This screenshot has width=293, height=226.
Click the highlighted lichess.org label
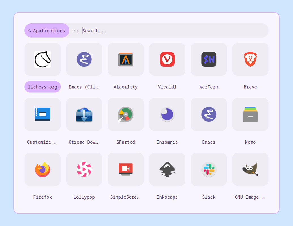coord(42,87)
